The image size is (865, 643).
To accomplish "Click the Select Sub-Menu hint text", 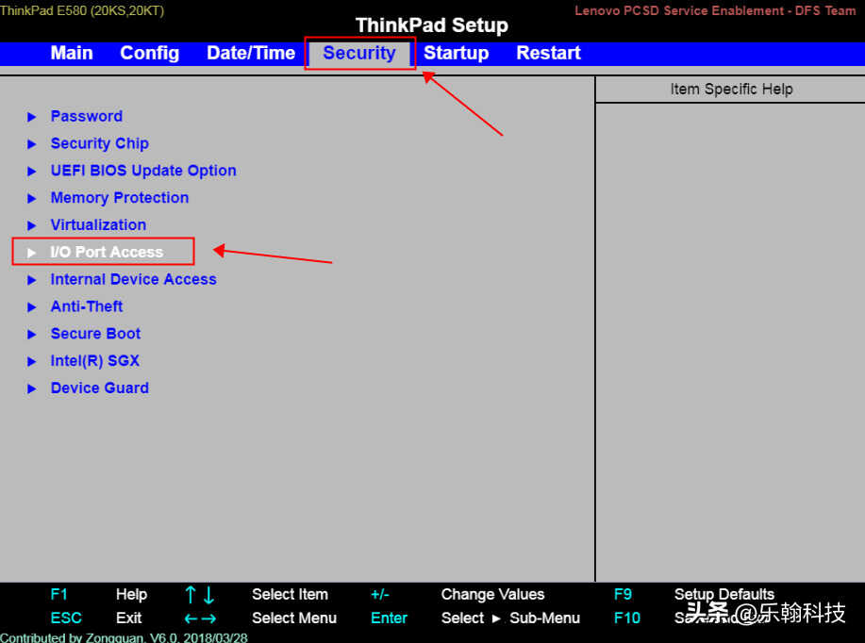I will point(510,618).
